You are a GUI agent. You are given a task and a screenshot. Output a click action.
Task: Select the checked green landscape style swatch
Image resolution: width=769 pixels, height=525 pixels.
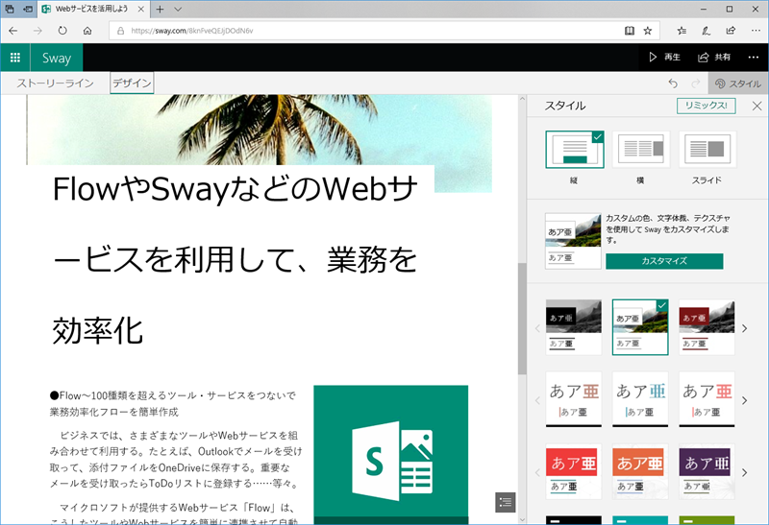[640, 327]
